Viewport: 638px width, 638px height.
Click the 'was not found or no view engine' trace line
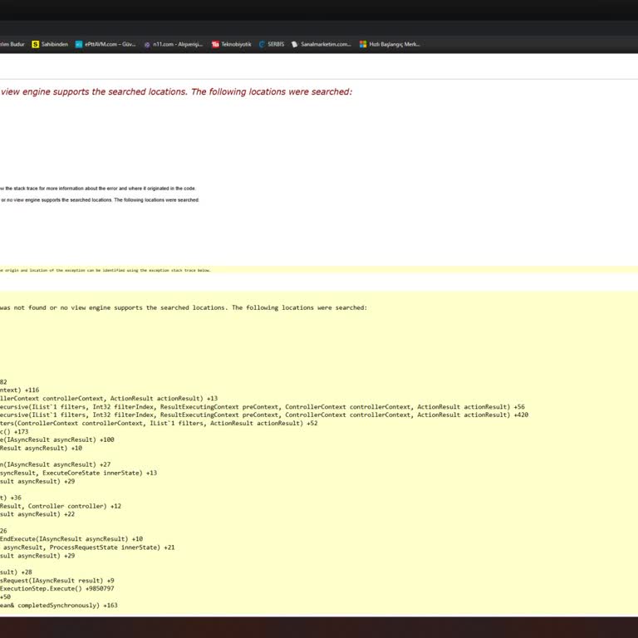[184, 307]
